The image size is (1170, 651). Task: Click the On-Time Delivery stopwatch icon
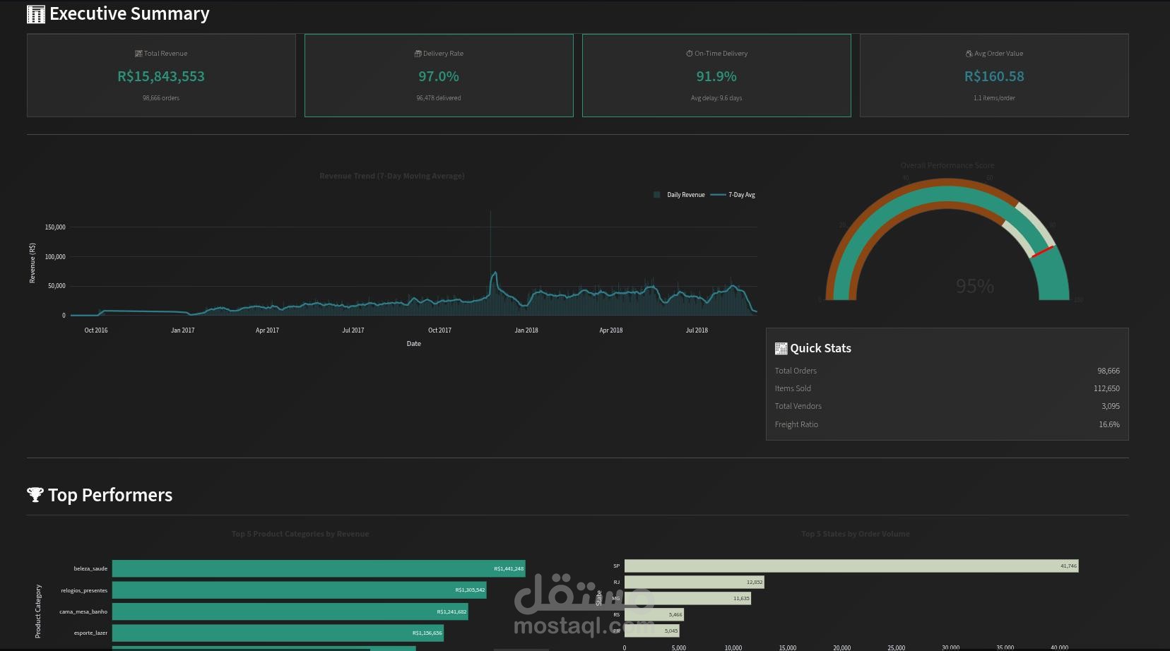coord(688,53)
